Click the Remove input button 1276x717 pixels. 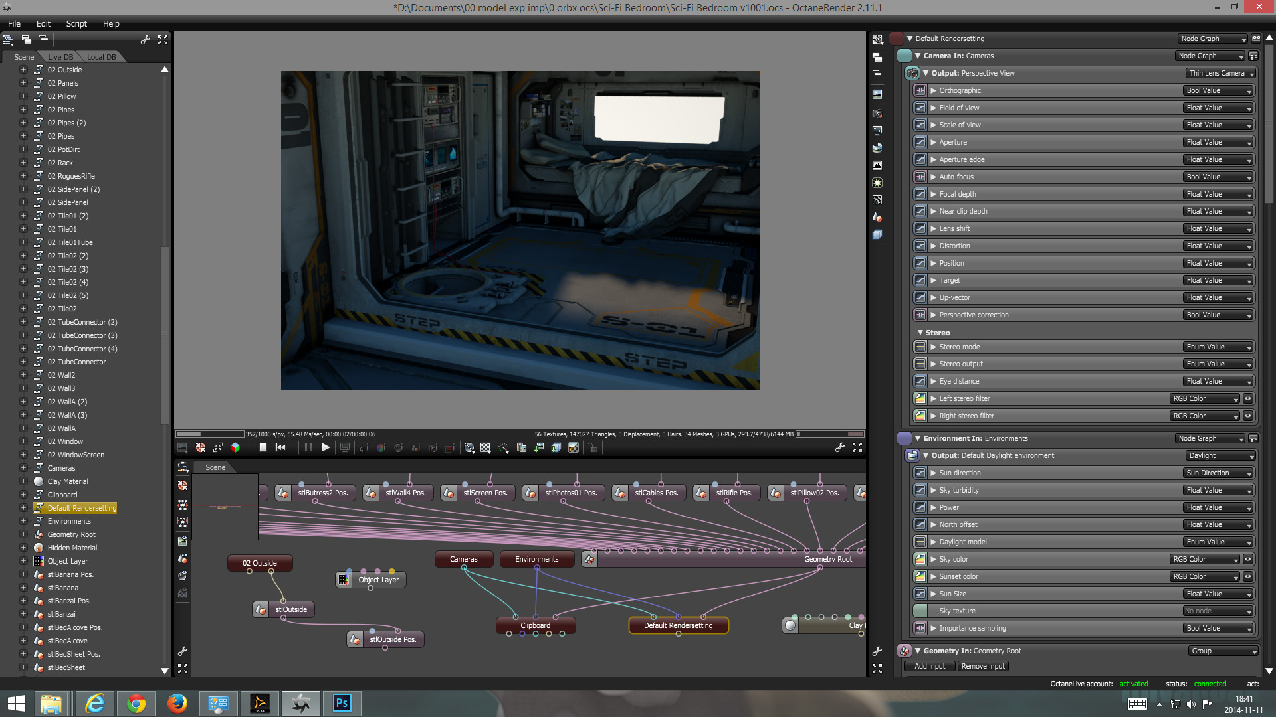pyautogui.click(x=983, y=666)
